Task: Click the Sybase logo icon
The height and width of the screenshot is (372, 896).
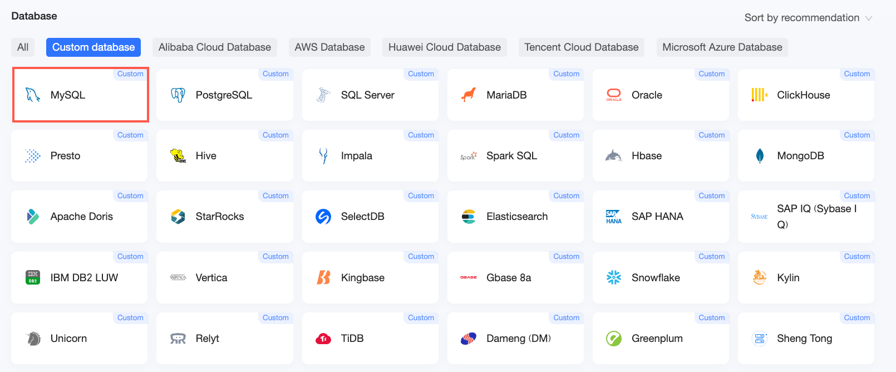Action: [x=759, y=217]
